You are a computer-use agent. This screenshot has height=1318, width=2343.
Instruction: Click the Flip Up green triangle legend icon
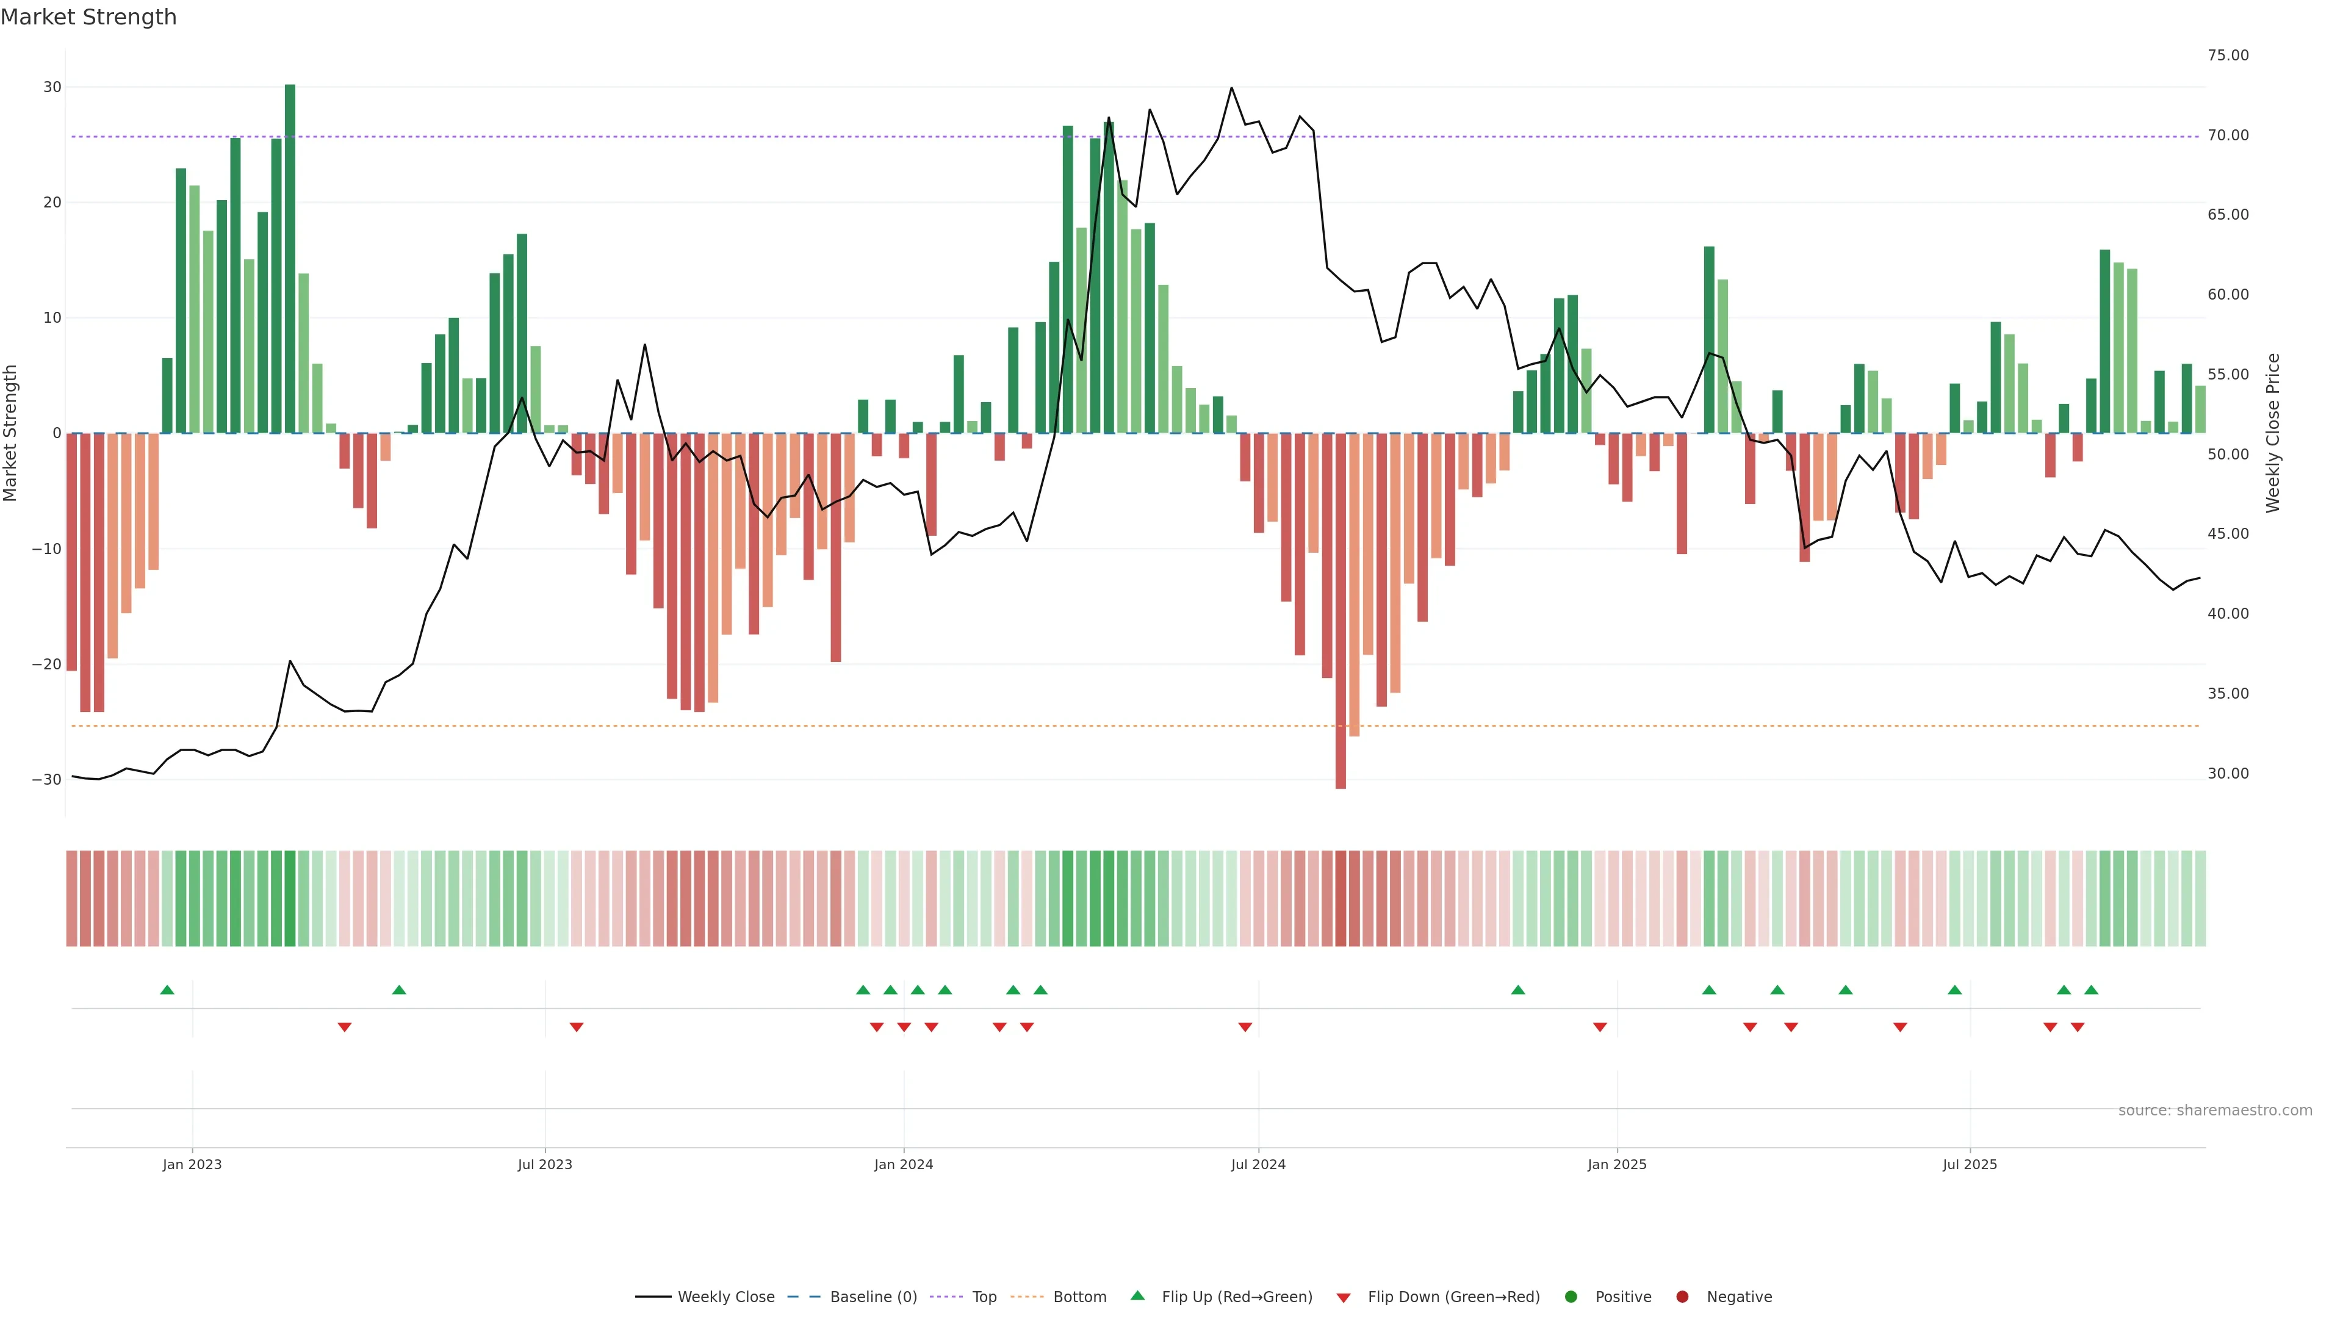pos(1137,1295)
